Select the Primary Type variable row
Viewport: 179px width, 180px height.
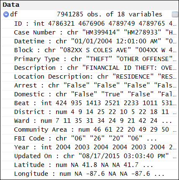(89, 59)
